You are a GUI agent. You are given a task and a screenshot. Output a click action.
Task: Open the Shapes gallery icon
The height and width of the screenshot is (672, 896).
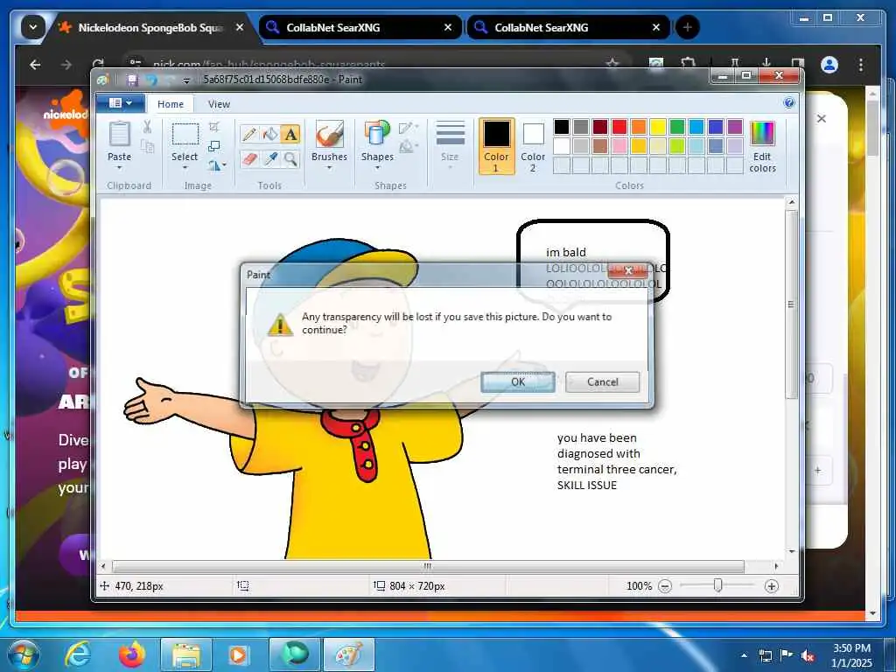(377, 135)
